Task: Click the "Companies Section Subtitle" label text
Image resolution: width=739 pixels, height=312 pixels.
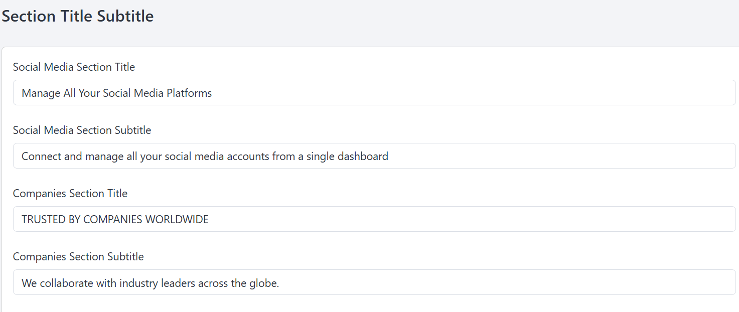Action: coord(78,256)
